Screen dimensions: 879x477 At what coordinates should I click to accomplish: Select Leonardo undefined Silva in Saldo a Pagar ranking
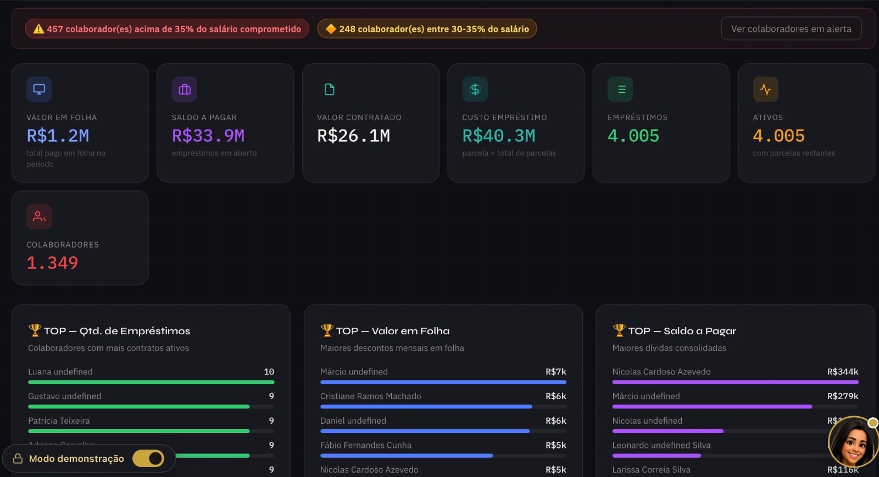coord(661,445)
